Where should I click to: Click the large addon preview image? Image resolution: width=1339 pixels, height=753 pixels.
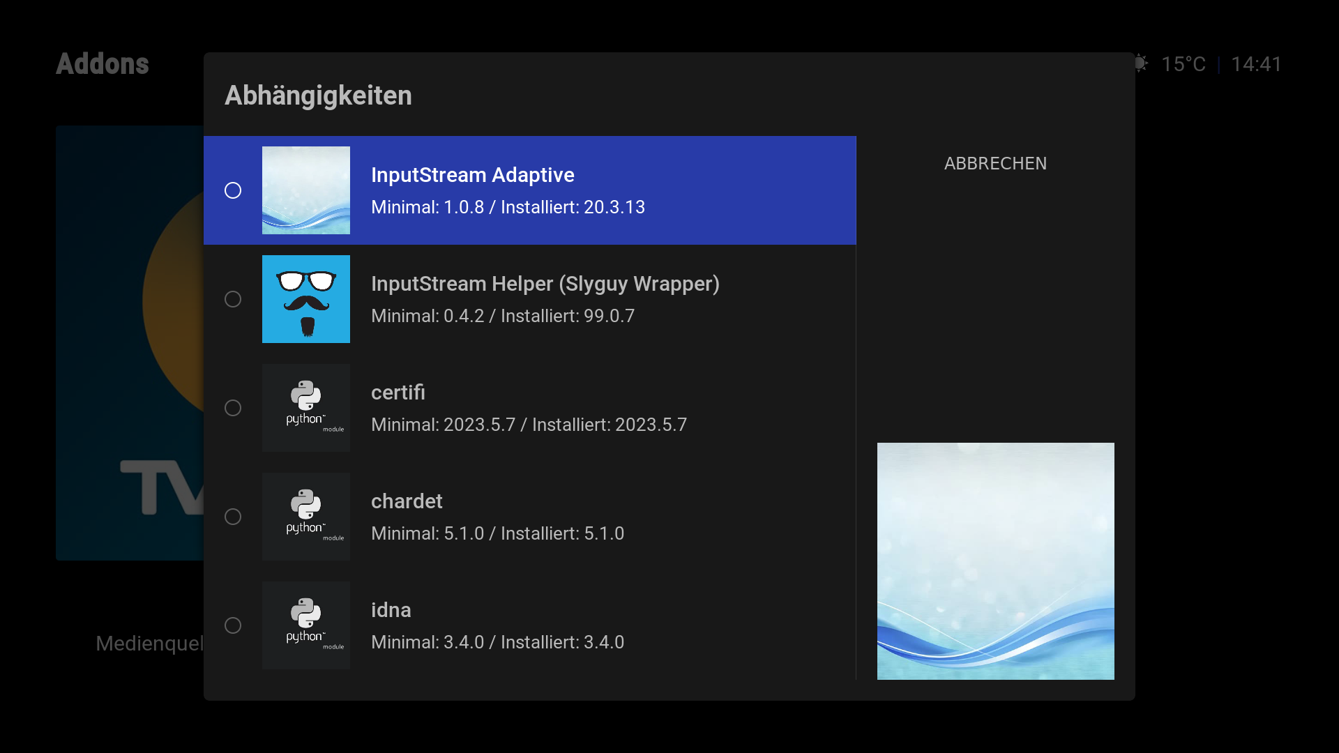[x=996, y=561]
